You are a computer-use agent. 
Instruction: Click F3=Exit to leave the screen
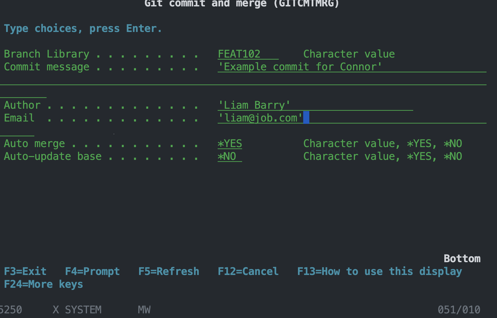[25, 271]
